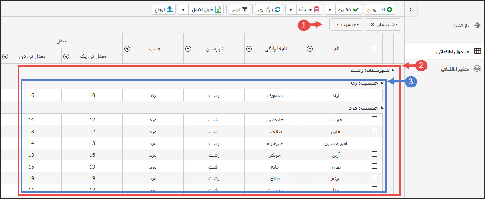
Task: Click term-two grade 15 in بهروز row
Action: [31, 167]
